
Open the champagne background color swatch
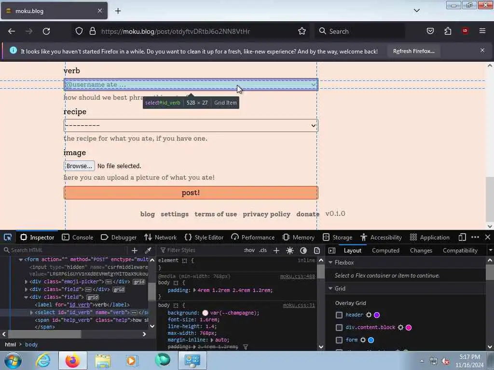(205, 313)
